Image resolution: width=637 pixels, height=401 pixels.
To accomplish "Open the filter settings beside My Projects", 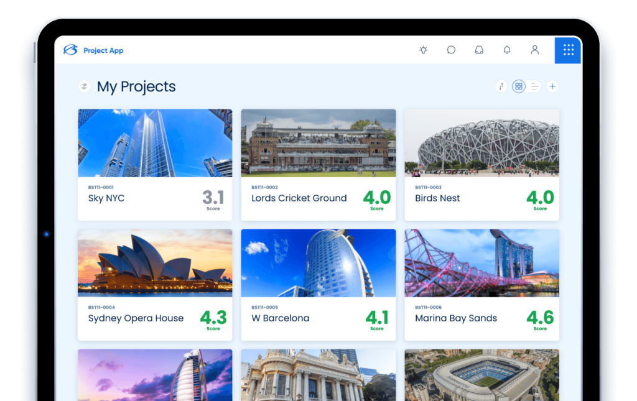I will coord(85,86).
